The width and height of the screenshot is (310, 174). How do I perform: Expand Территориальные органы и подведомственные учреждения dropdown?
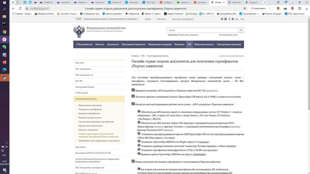coord(111,19)
